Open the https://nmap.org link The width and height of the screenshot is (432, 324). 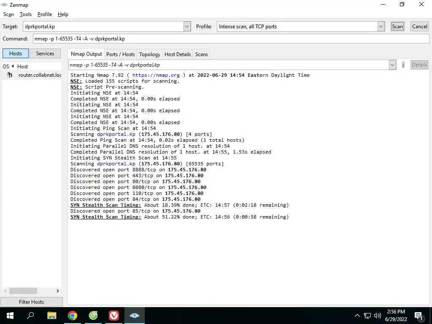[156, 75]
